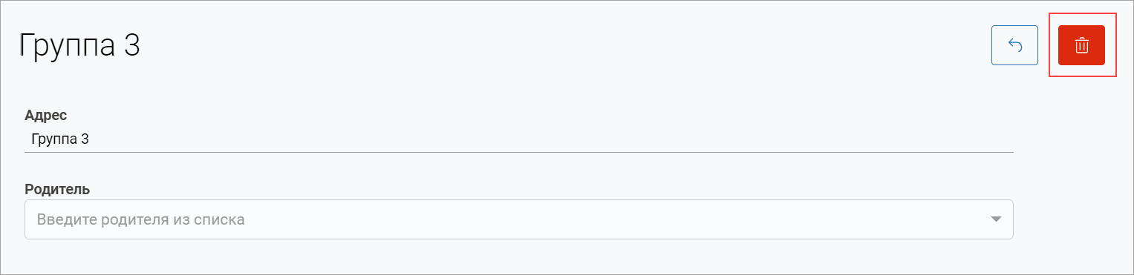Click the blue back arrow button
Viewport: 1134px width, 275px height.
pyautogui.click(x=1014, y=45)
